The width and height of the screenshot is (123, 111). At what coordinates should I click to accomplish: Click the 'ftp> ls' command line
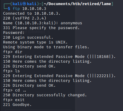11,71
